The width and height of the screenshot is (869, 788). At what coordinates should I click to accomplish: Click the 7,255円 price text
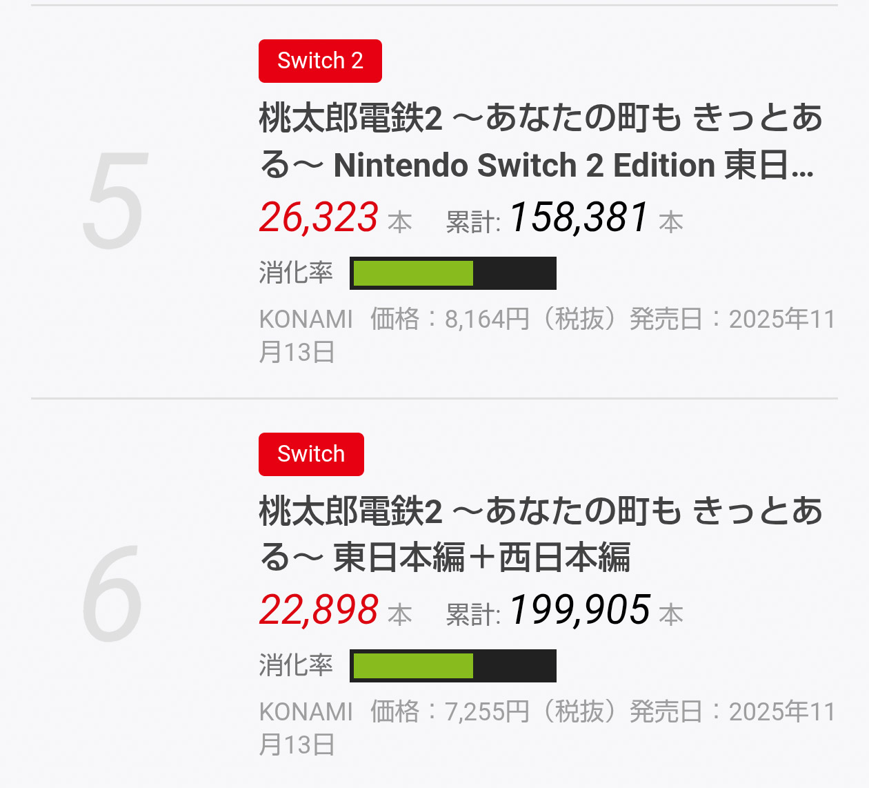click(487, 712)
